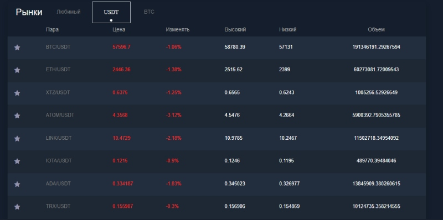
Task: Star the ADA/USDT row
Action: coord(17,184)
